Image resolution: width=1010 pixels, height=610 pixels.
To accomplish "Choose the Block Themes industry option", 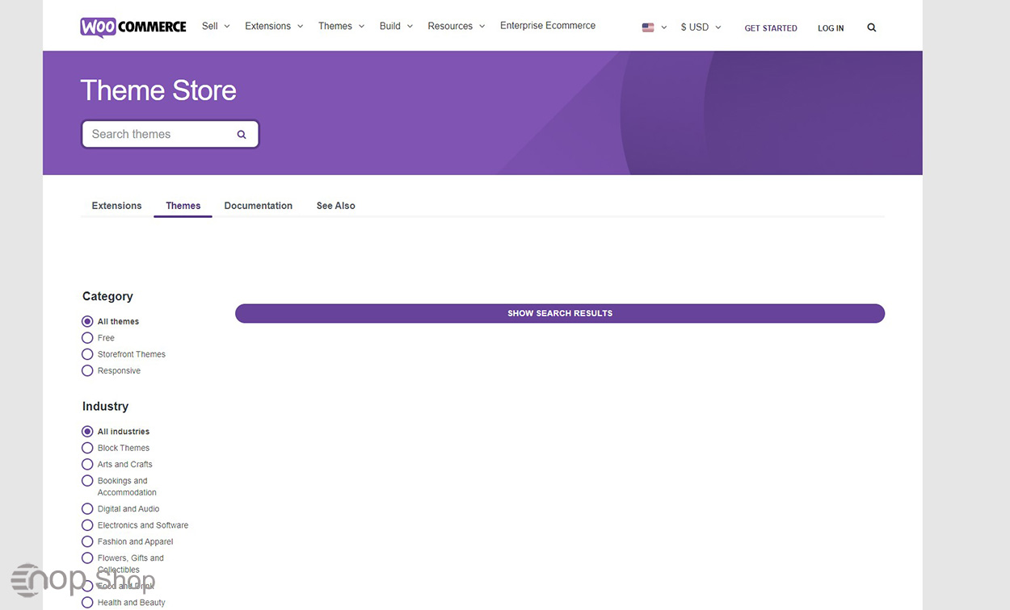I will point(88,448).
